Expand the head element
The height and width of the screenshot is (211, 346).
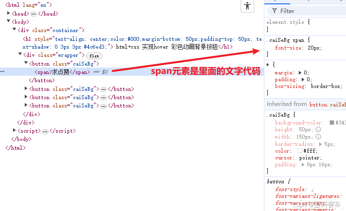[8, 13]
